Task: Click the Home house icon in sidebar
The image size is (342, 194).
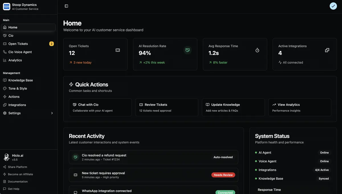Action: [x=5, y=27]
